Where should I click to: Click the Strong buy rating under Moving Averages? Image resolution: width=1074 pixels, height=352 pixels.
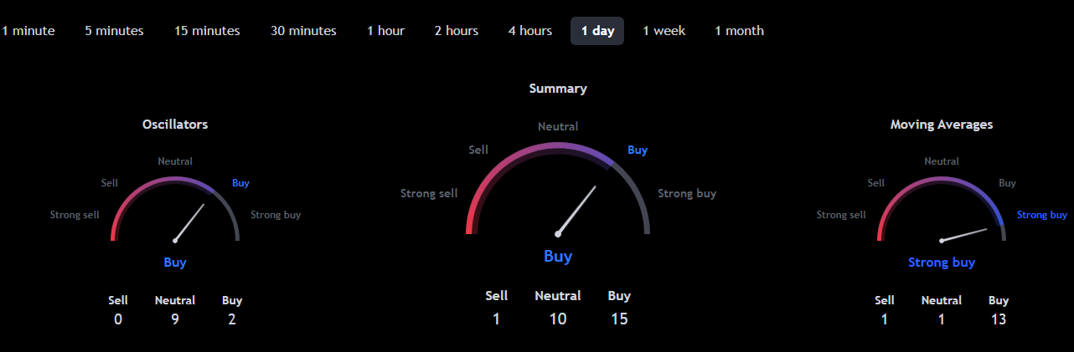(942, 263)
